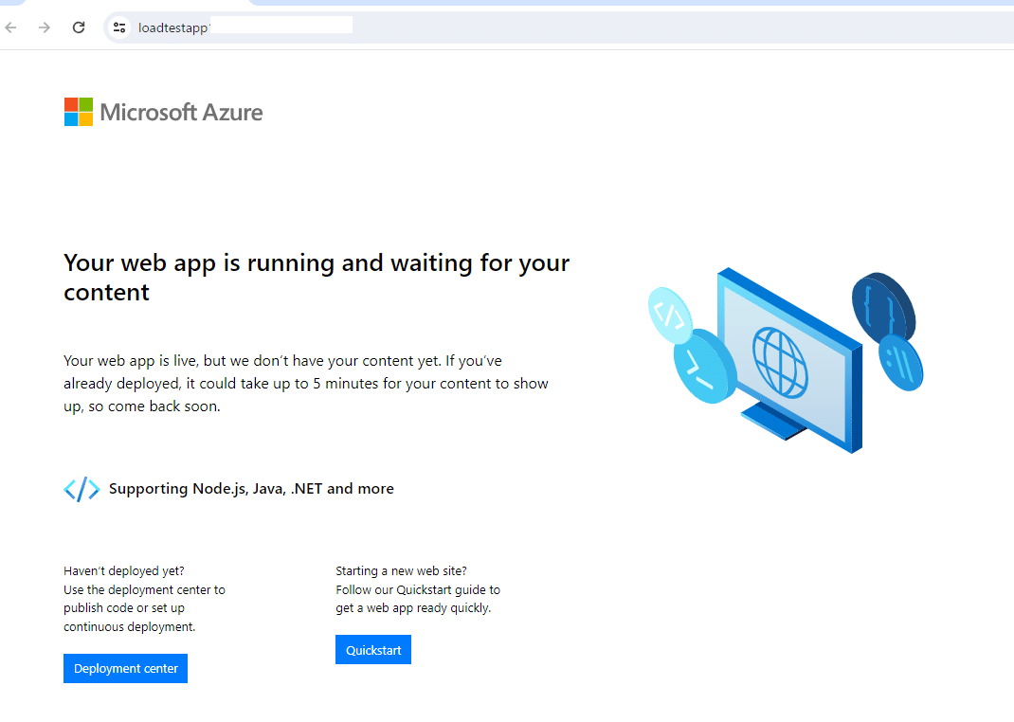Click the light code-tag disc in illustration
The height and width of the screenshot is (722, 1014).
tap(670, 316)
